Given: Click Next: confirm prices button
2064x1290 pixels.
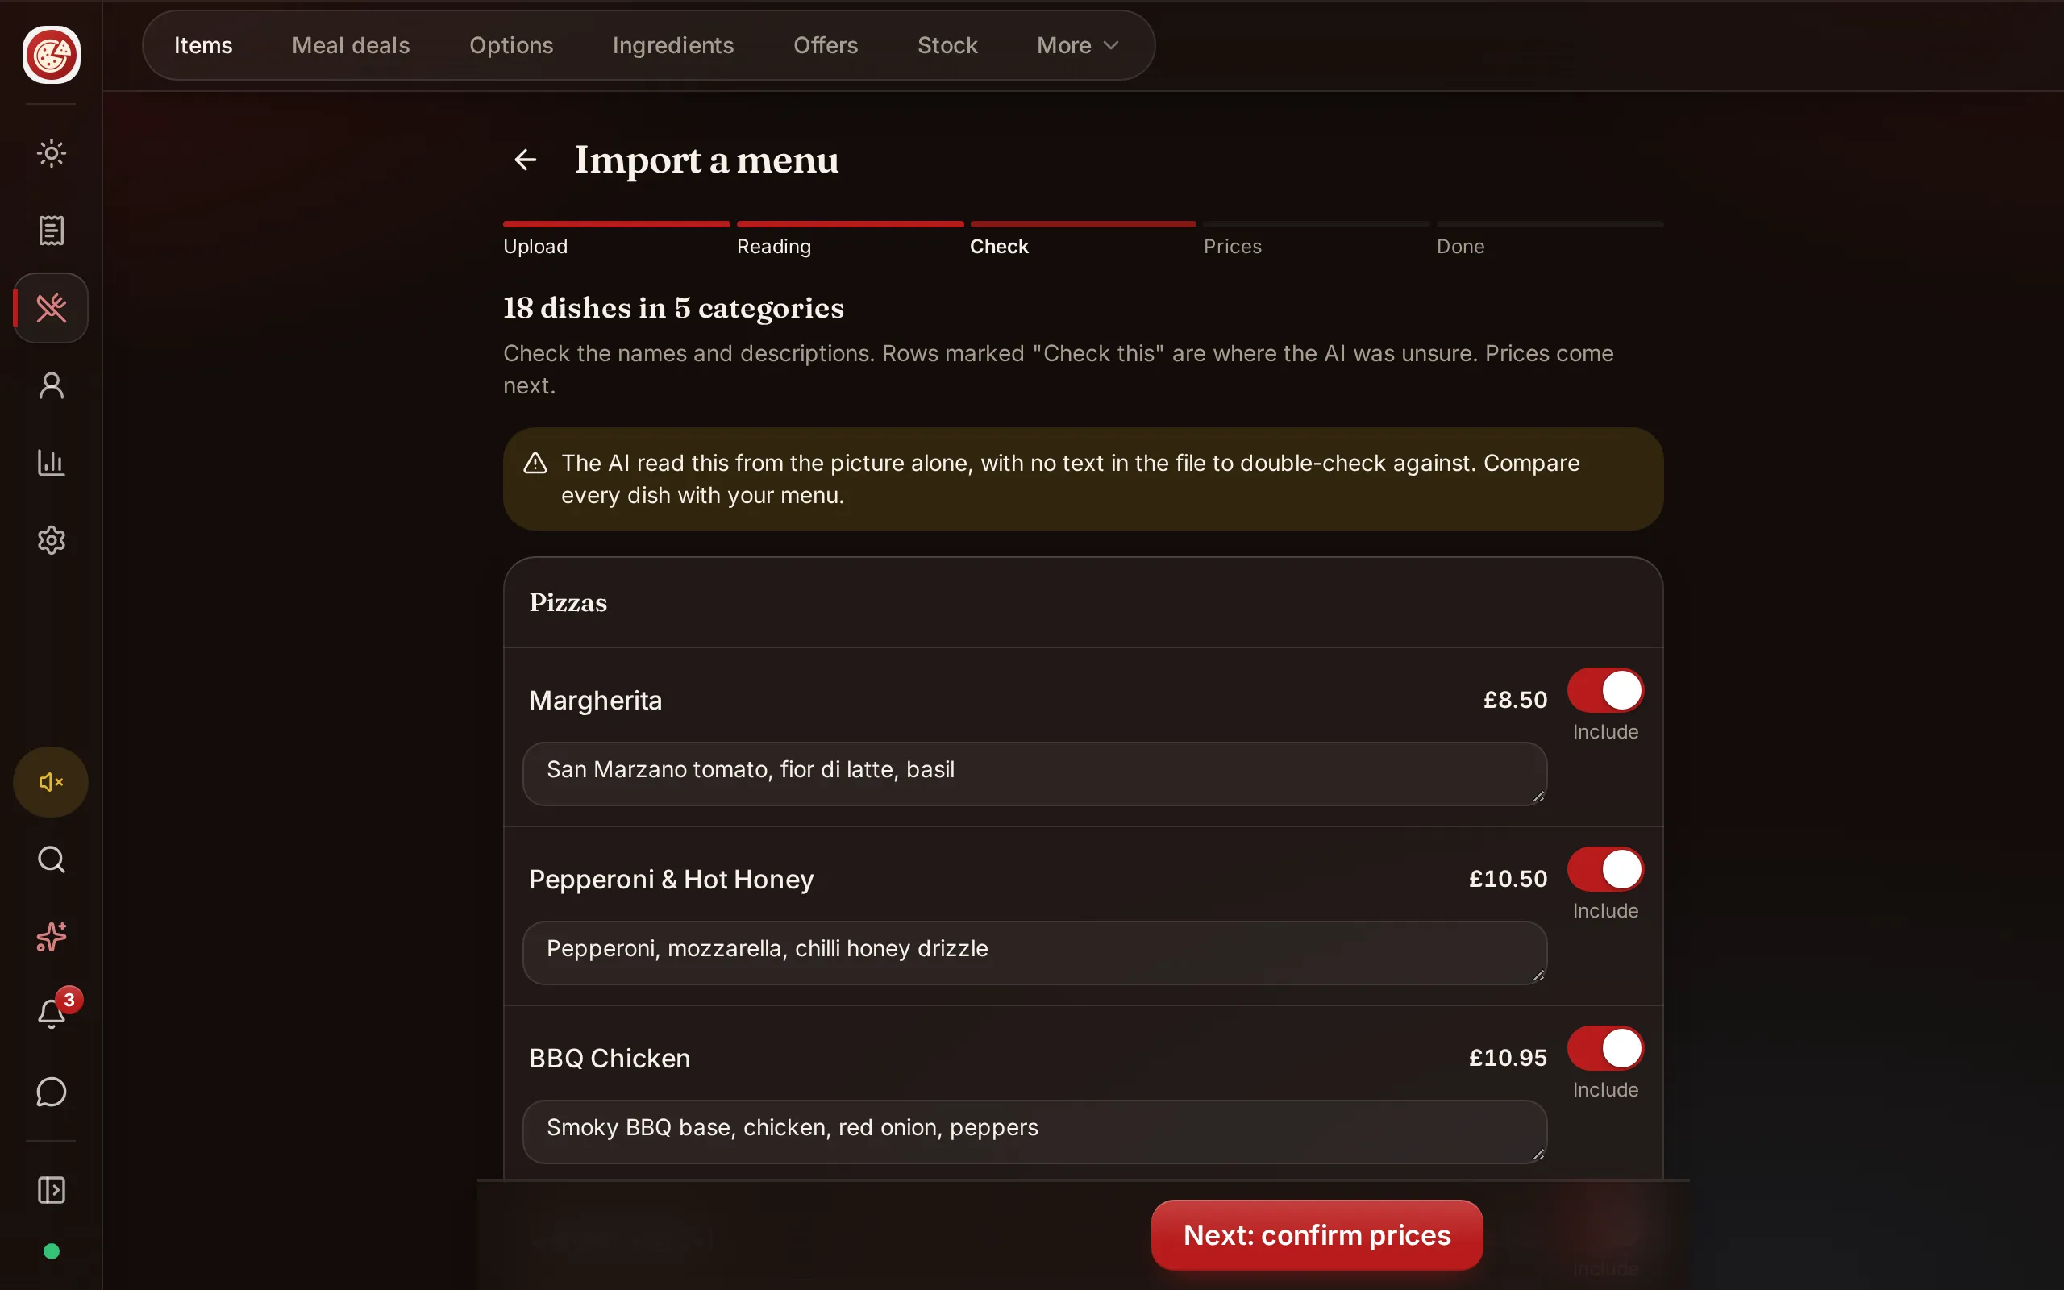Looking at the screenshot, I should 1317,1235.
